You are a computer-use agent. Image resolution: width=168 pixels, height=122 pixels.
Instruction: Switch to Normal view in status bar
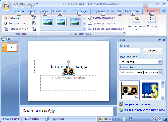101,119
